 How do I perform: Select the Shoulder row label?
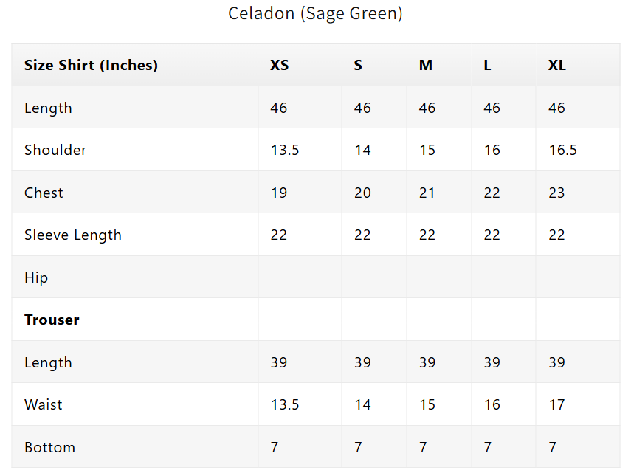[x=55, y=150]
